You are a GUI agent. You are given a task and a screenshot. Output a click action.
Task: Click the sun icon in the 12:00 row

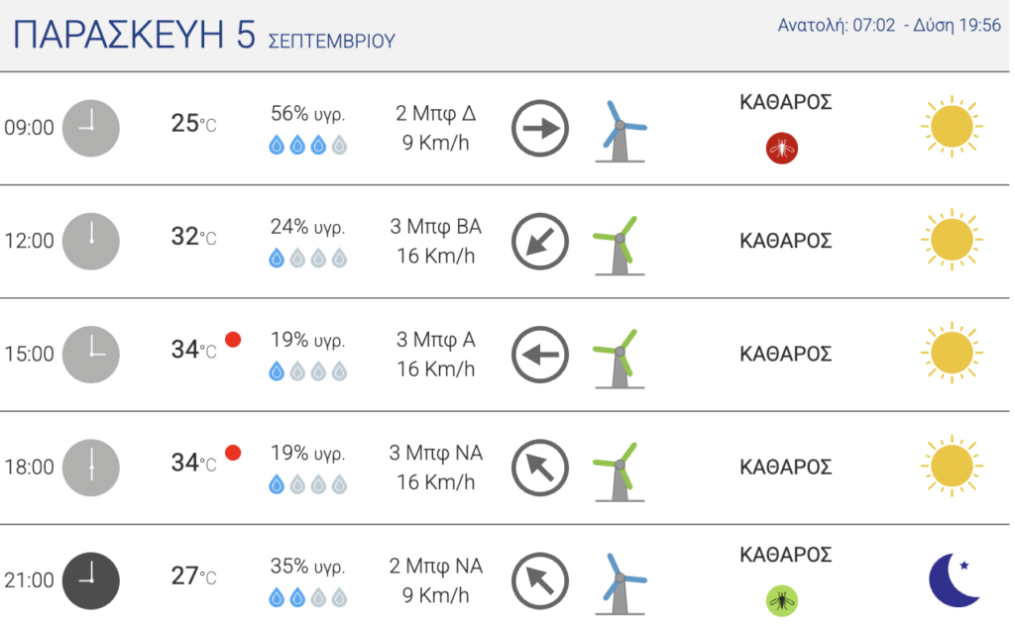click(x=952, y=240)
